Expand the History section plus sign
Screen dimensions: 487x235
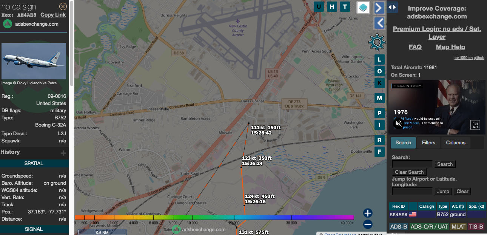[x=63, y=153]
